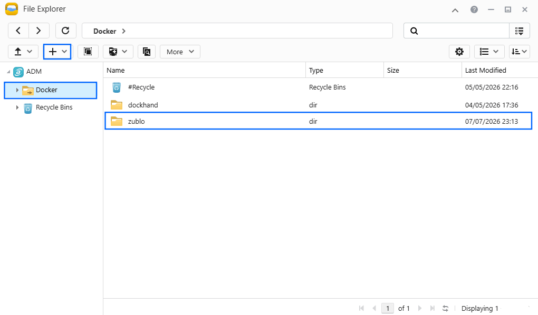Click the search magnifier icon
Image resolution: width=538 pixels, height=315 pixels.
(x=414, y=31)
